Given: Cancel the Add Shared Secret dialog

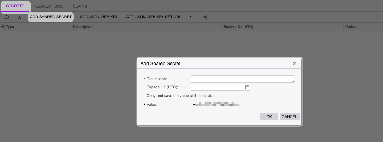Looking at the screenshot, I should tap(290, 117).
